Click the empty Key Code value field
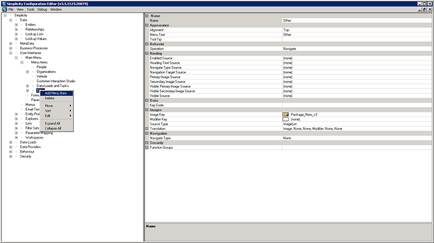 (x=357, y=105)
